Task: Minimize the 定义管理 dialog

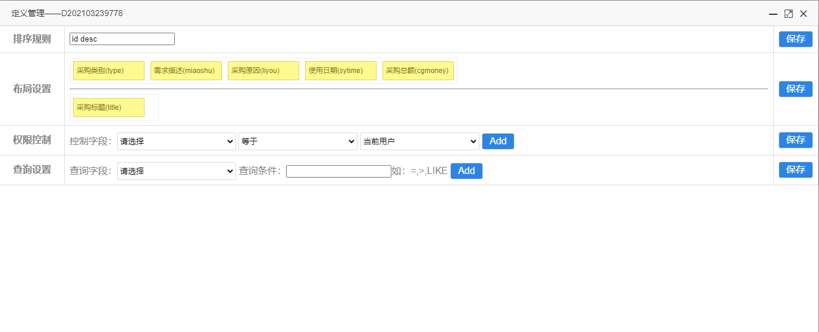Action: (773, 14)
